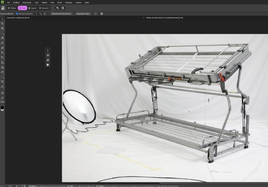
Task: Select the Dodge Brush tool
Action: click(2, 53)
